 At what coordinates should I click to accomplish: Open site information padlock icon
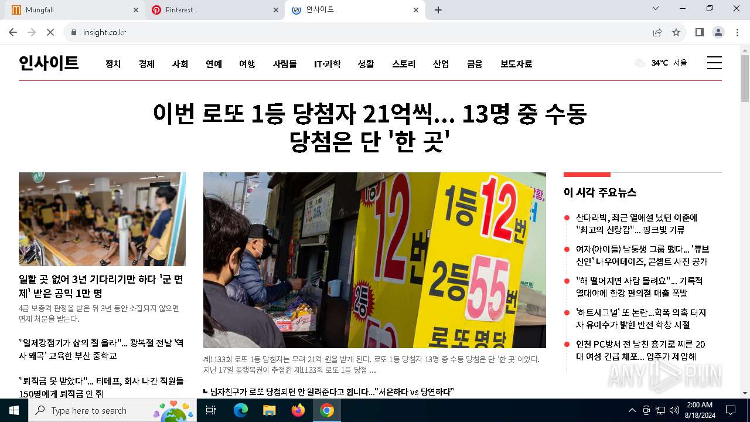[74, 32]
